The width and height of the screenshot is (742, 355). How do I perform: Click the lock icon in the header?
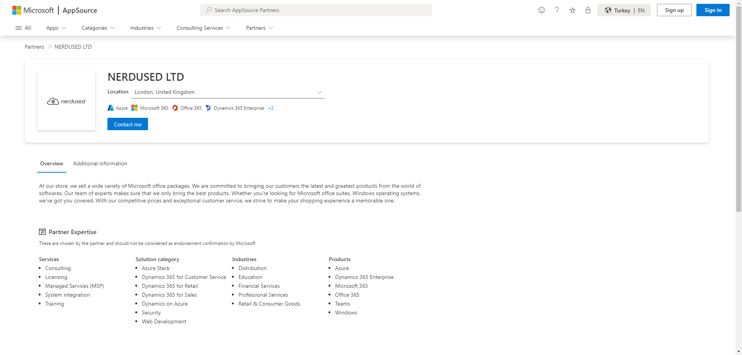coord(588,10)
